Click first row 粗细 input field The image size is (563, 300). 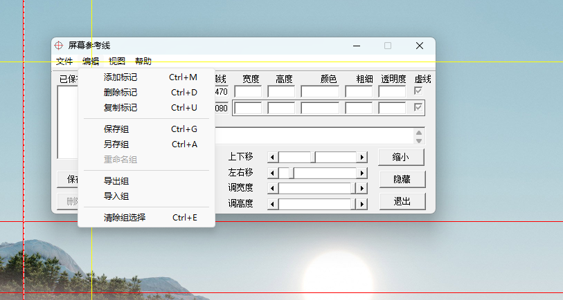tap(359, 91)
